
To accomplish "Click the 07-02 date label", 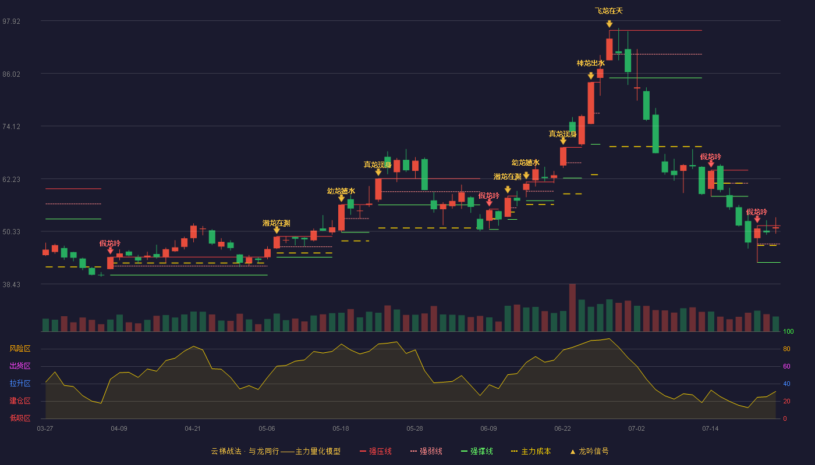I will [x=636, y=428].
